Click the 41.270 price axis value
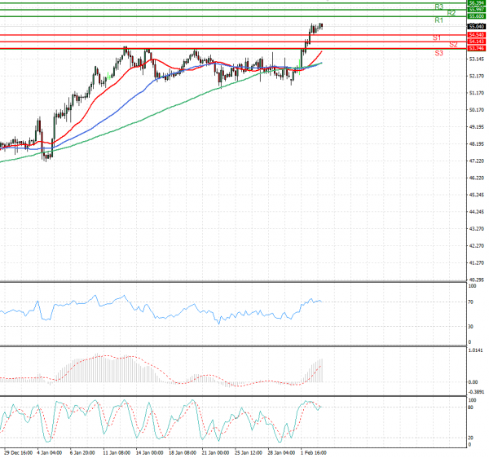The height and width of the screenshot is (458, 489). tap(477, 263)
